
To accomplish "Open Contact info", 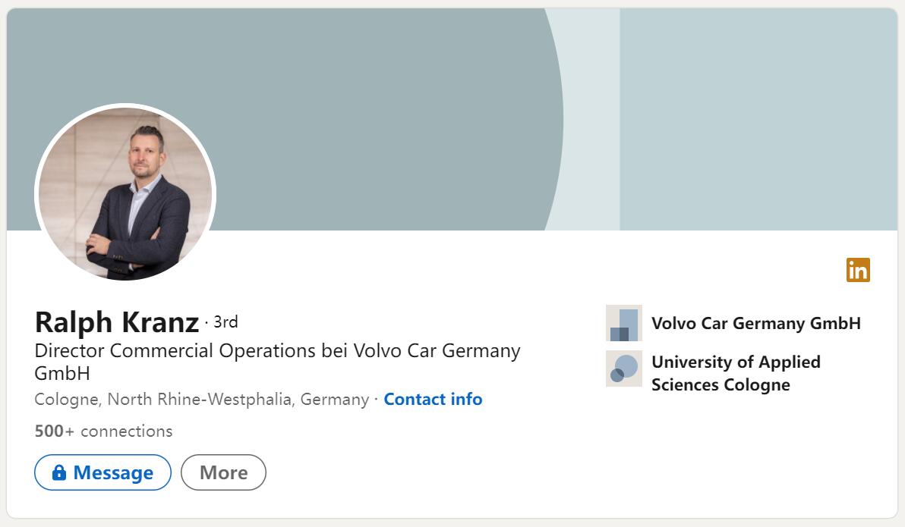I will (x=433, y=399).
